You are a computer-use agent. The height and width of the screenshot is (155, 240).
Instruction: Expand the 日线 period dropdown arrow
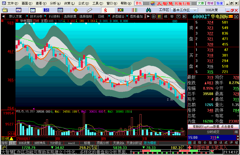[109, 16]
